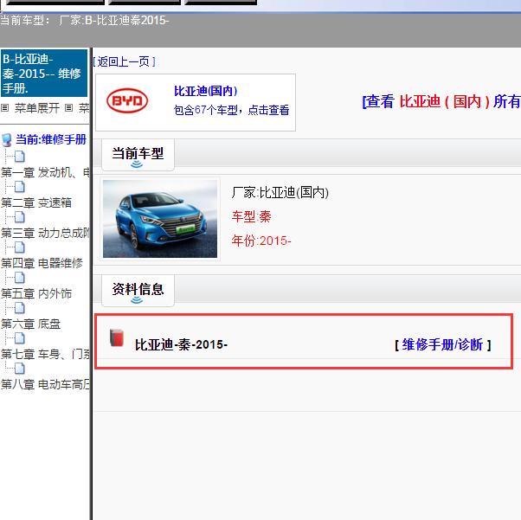Select the 比亚迪-秦-2015- entry
Image resolution: width=521 pixels, height=520 pixels.
coord(181,344)
